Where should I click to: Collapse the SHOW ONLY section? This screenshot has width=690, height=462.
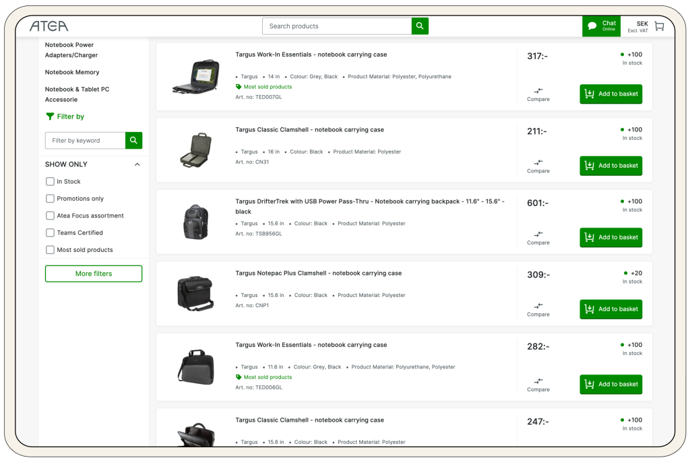(137, 164)
